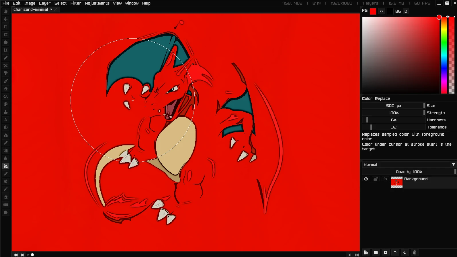Select the Hand pan tool
Image resolution: width=457 pixels, height=257 pixels.
tap(5, 11)
